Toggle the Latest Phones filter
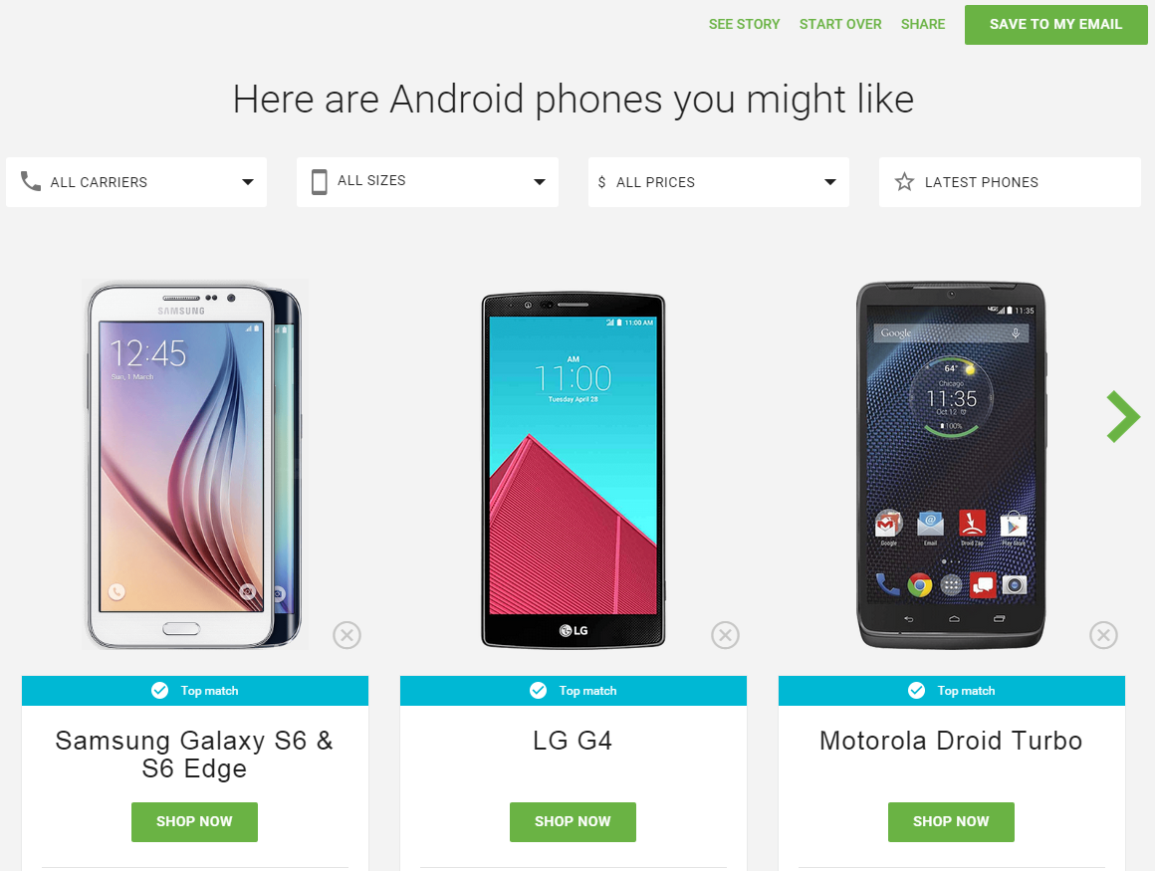 [1010, 182]
